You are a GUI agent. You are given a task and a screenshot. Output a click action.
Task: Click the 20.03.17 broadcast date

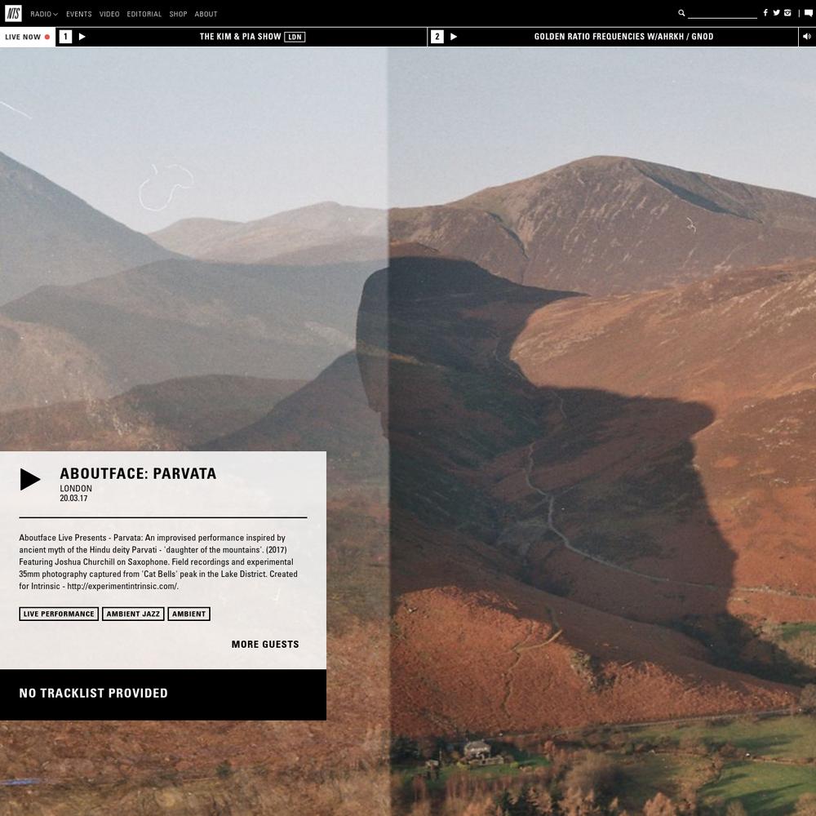tap(73, 498)
